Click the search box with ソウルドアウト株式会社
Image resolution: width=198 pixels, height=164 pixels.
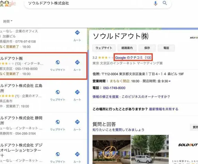[x=88, y=4]
